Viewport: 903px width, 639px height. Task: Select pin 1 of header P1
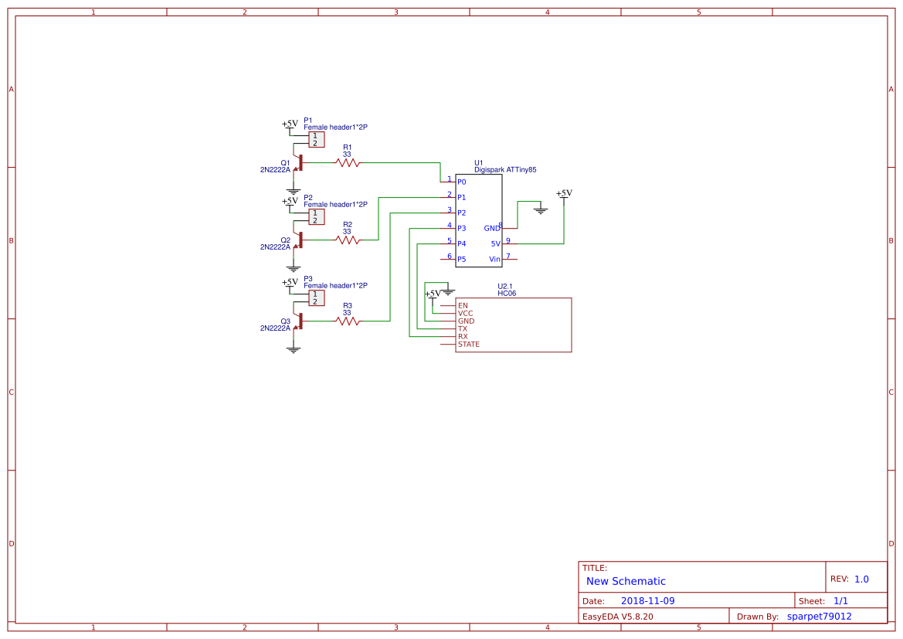tap(314, 135)
